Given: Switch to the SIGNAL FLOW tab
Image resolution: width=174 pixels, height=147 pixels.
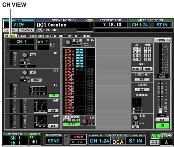Looking at the screenshot, I should [x=26, y=36].
